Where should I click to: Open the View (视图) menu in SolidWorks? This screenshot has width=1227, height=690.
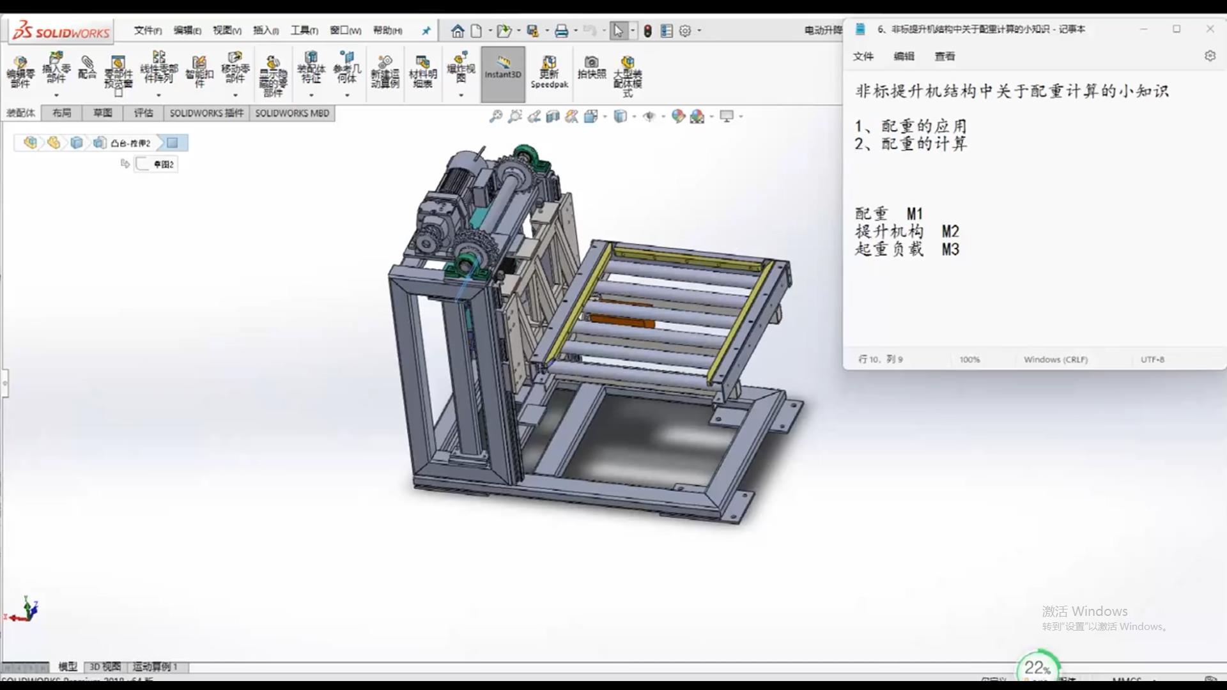[x=227, y=31]
